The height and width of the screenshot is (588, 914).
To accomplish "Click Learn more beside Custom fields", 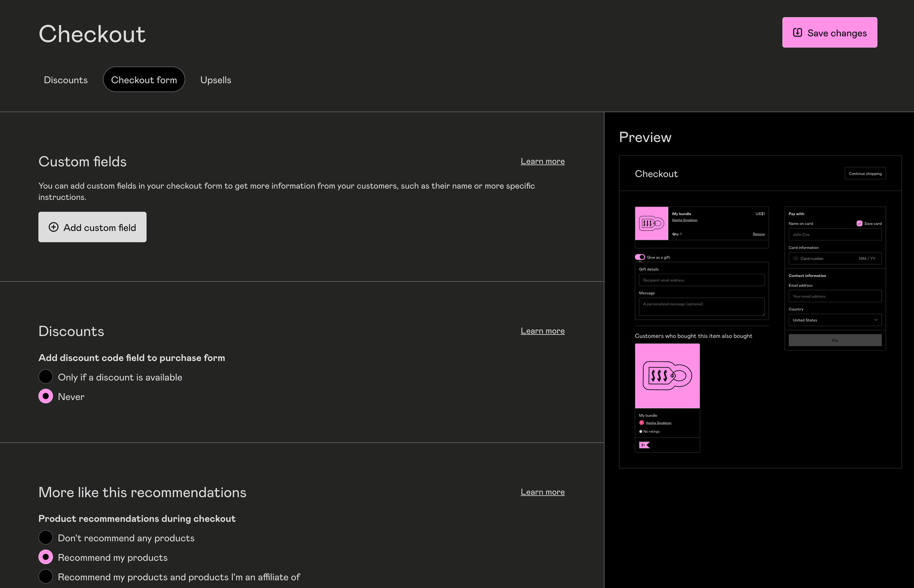I will click(542, 161).
